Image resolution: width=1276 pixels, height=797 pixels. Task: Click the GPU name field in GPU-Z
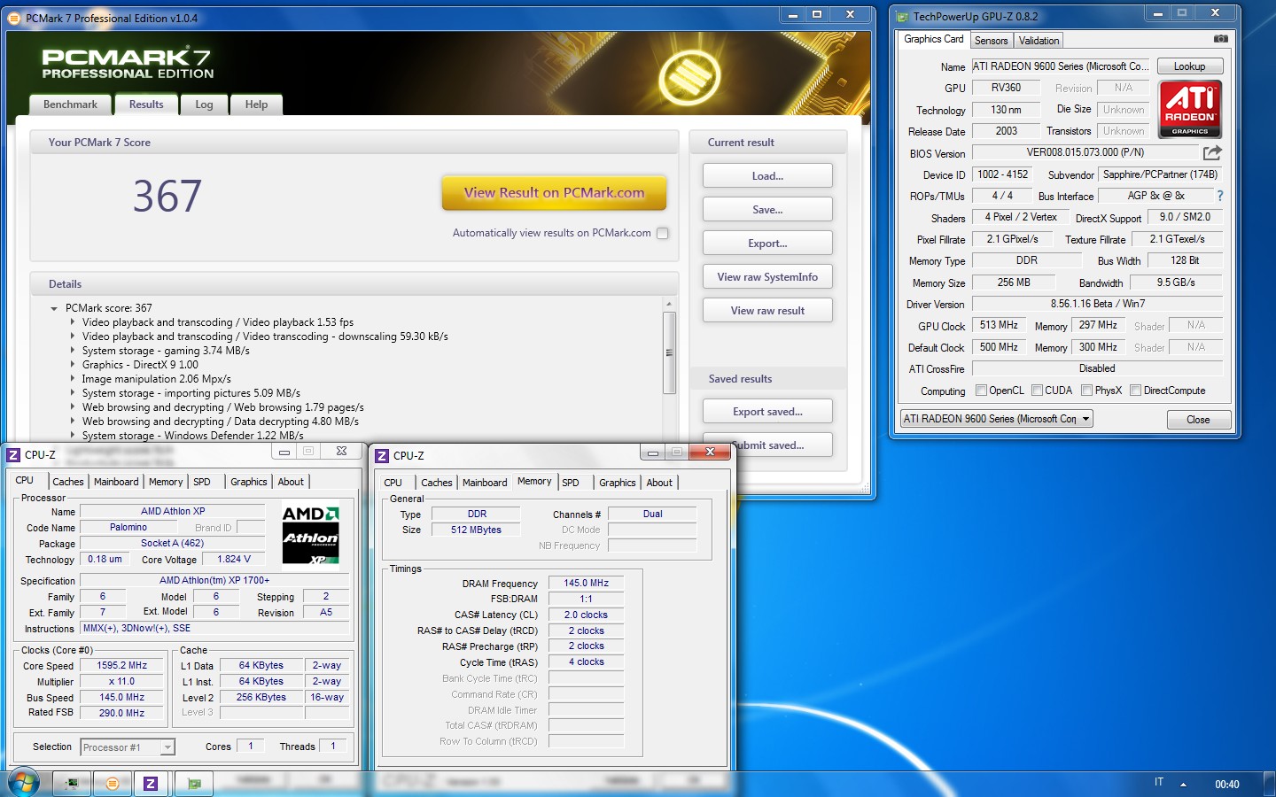pos(1061,66)
